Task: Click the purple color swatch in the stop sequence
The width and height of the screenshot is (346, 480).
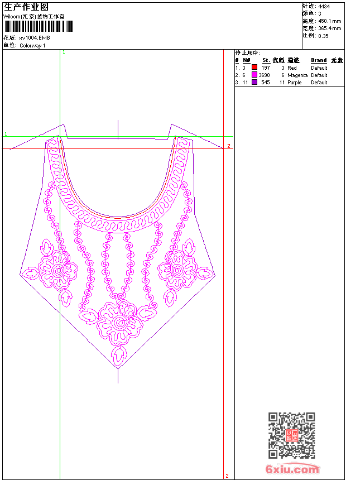Action: pos(254,82)
